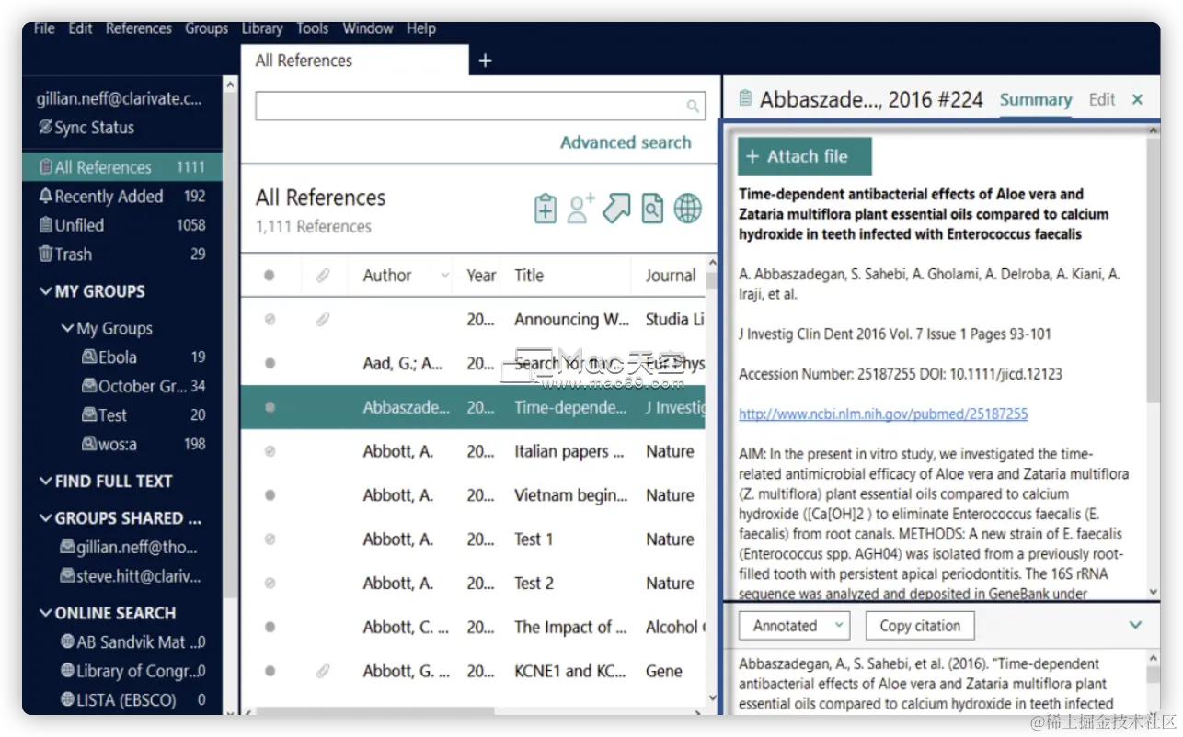Open the File menu
The image size is (1183, 737).
[x=44, y=28]
